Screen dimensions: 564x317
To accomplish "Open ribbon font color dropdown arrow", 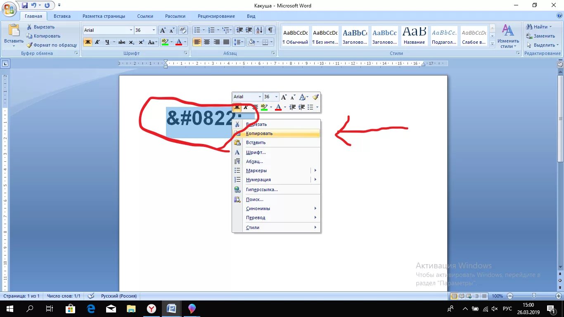I will (185, 42).
